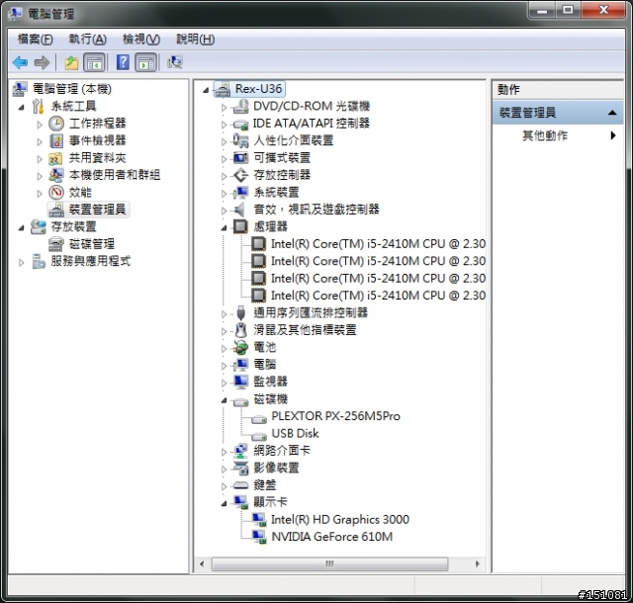Collapse the Rex-U36 root node
Screen dimensions: 633x603
point(206,90)
